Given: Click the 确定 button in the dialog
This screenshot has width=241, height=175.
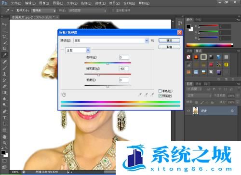Looking at the screenshot, I should click(x=169, y=40).
